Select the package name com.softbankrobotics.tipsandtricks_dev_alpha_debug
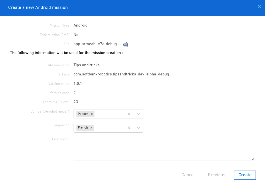This screenshot has width=265, height=190. coord(121,74)
